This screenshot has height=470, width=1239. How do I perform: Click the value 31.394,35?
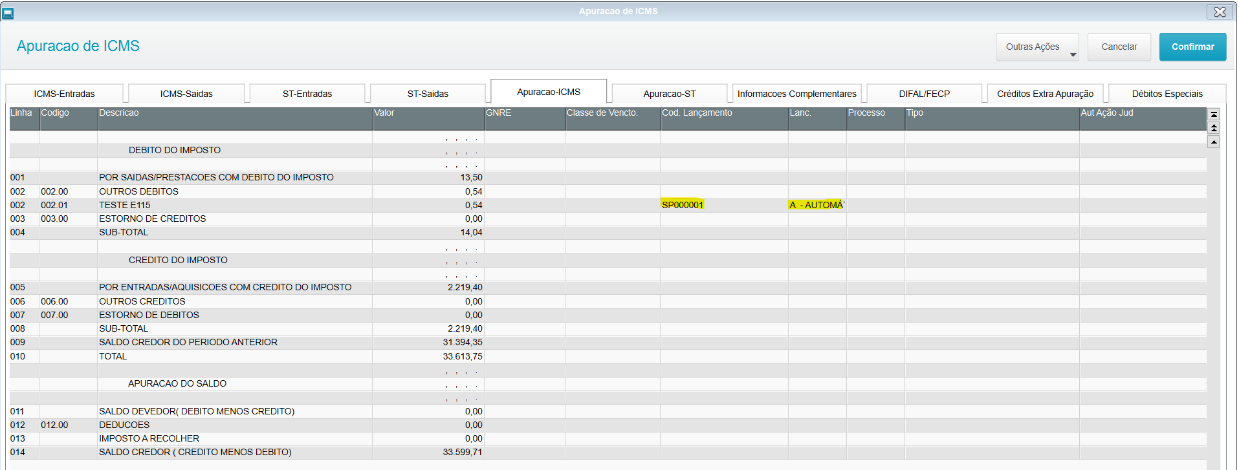pyautogui.click(x=463, y=342)
